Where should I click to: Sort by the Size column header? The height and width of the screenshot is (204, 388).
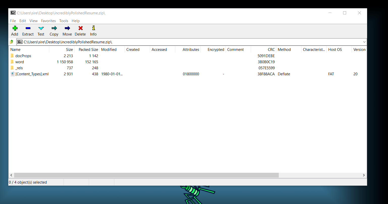coord(62,50)
